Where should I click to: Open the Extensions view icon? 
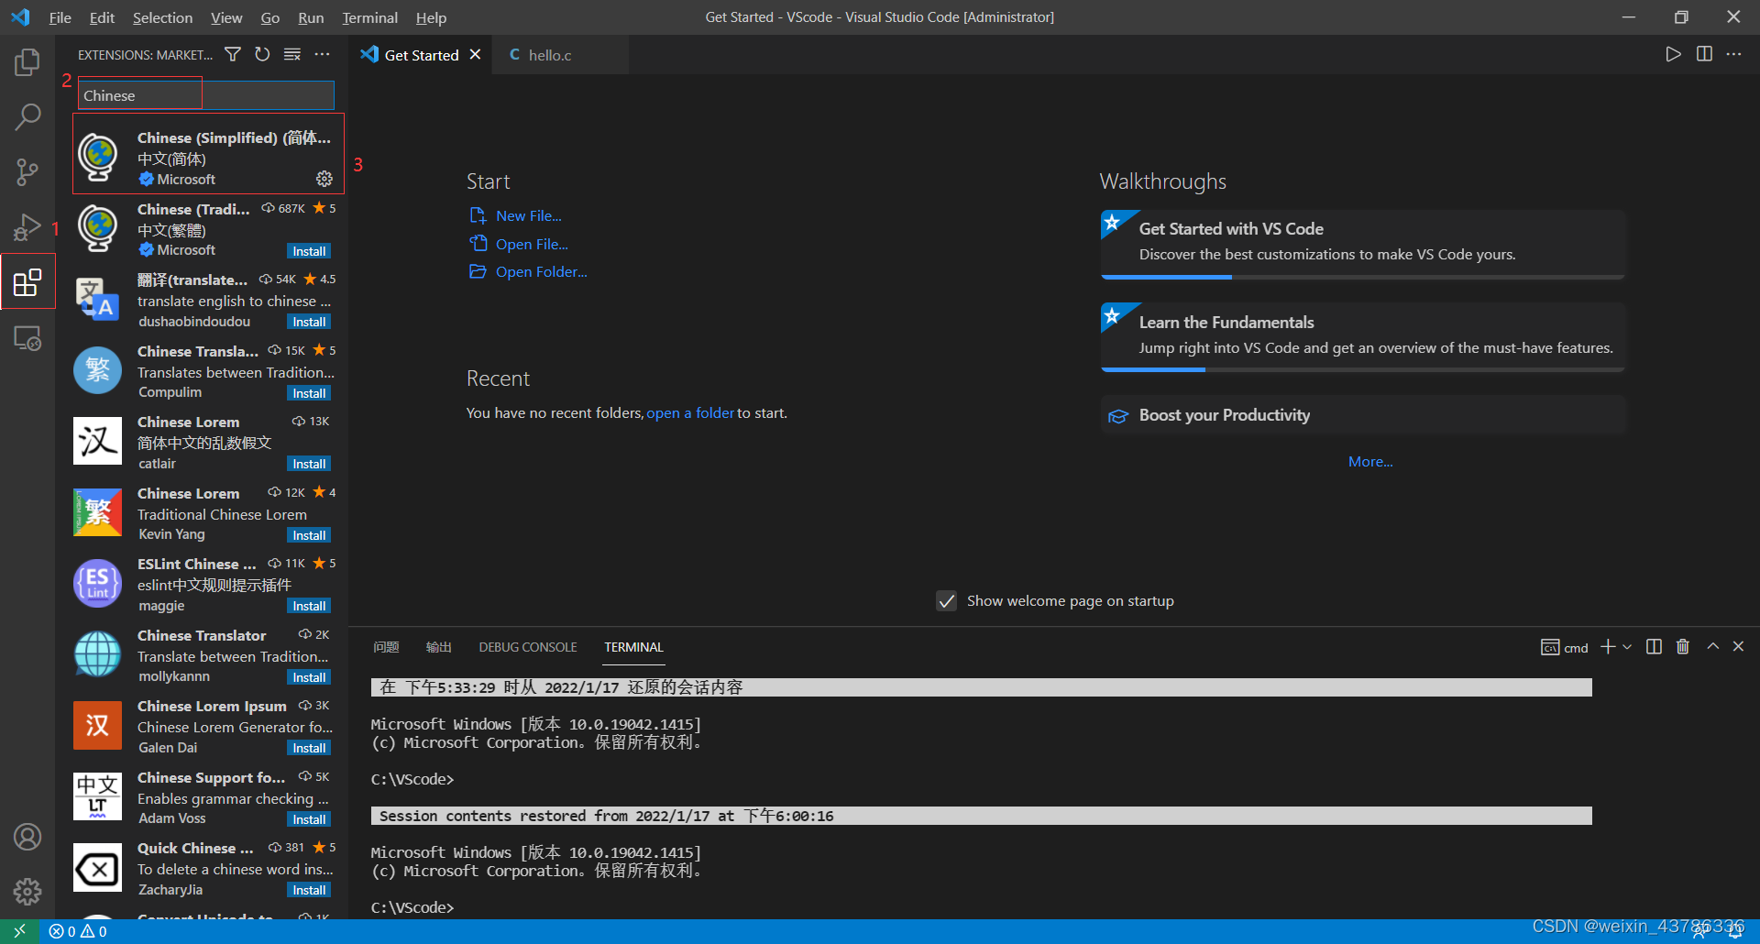27,281
